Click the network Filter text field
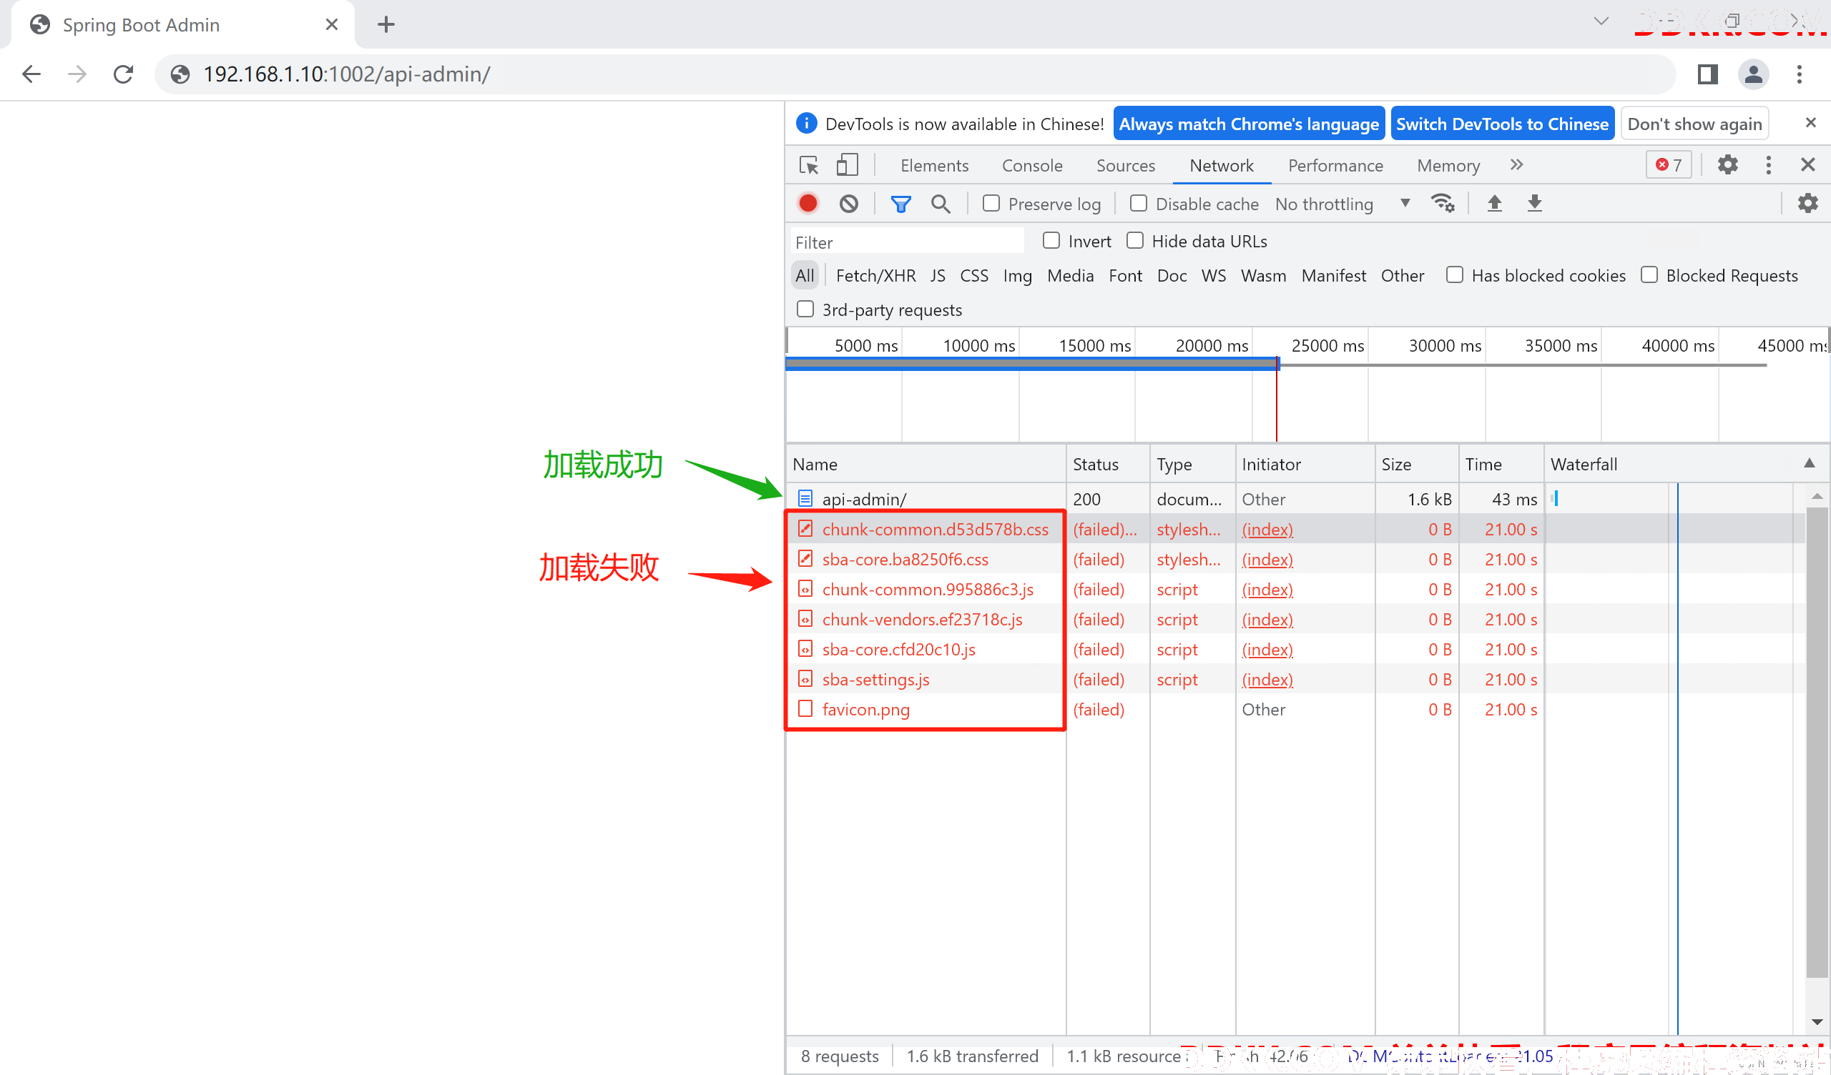This screenshot has height=1075, width=1831. (908, 242)
